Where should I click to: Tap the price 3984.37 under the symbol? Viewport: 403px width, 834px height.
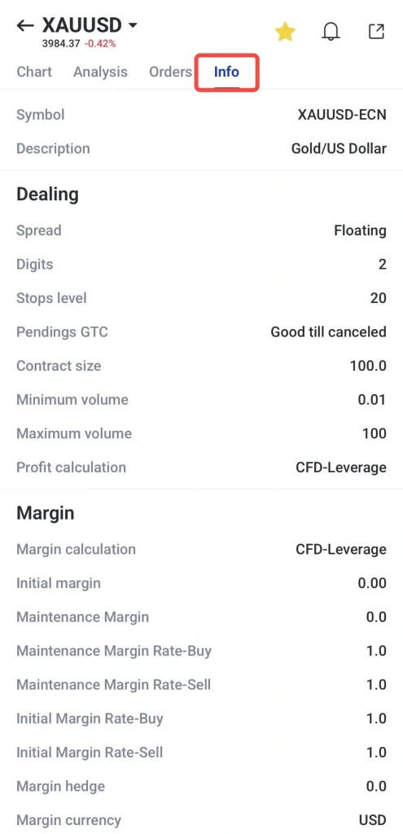61,44
